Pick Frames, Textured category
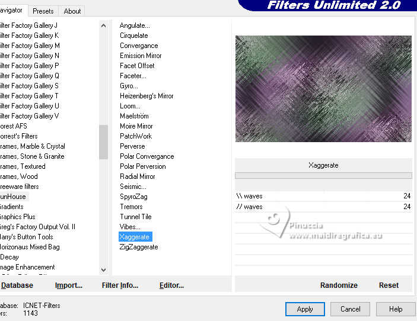The image size is (417, 321). coord(23,167)
